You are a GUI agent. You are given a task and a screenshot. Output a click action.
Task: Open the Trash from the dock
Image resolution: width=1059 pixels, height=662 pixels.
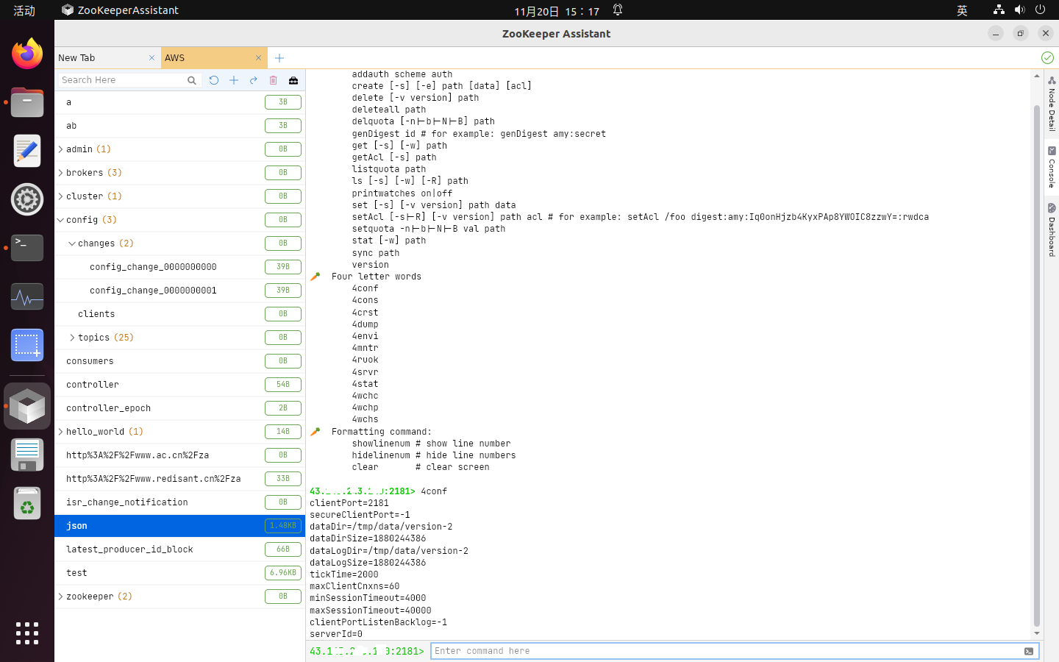click(x=27, y=503)
